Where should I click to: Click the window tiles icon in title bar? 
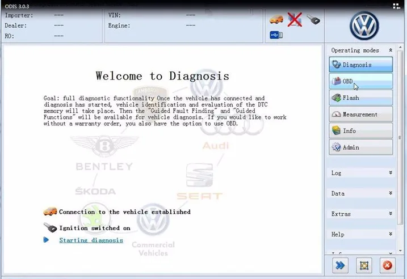(x=396, y=6)
